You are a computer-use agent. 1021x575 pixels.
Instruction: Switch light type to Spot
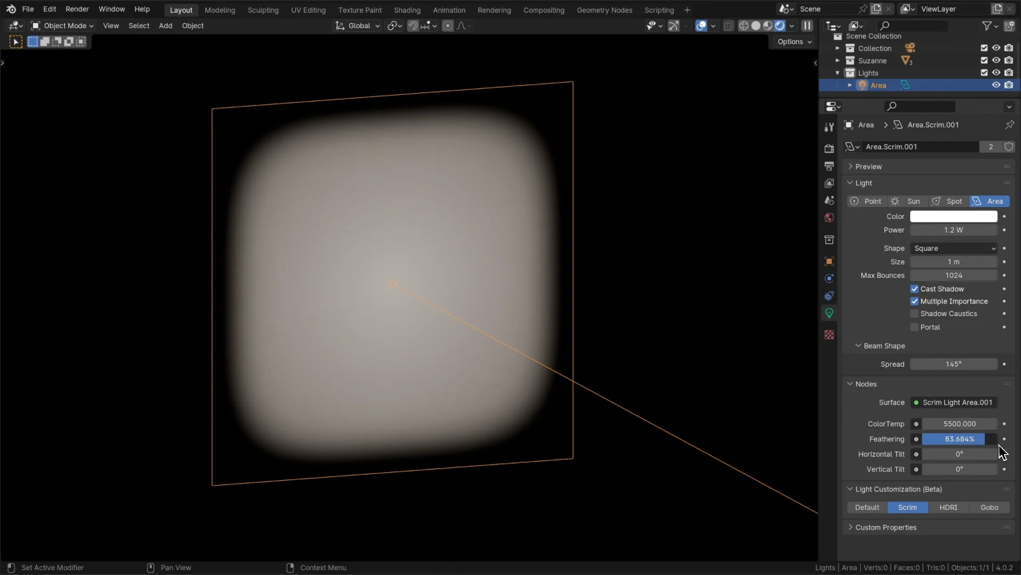[948, 201]
